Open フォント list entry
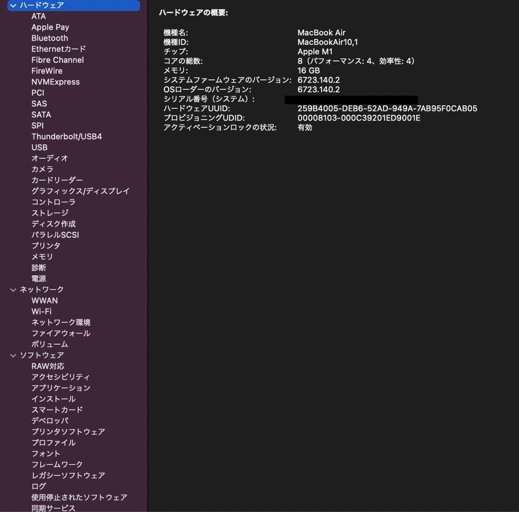 46,453
